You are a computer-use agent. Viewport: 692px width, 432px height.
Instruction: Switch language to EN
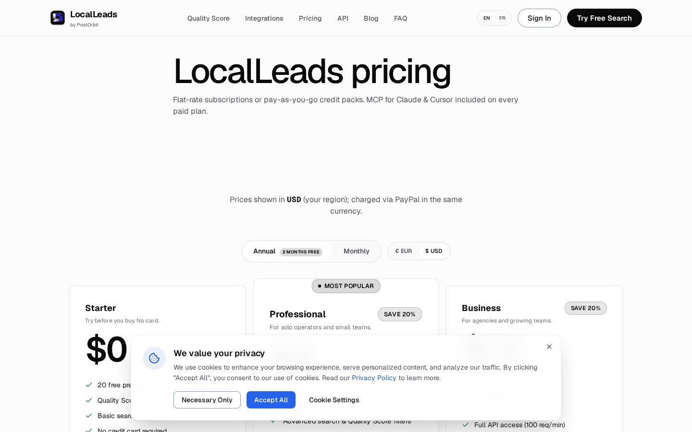pos(487,18)
